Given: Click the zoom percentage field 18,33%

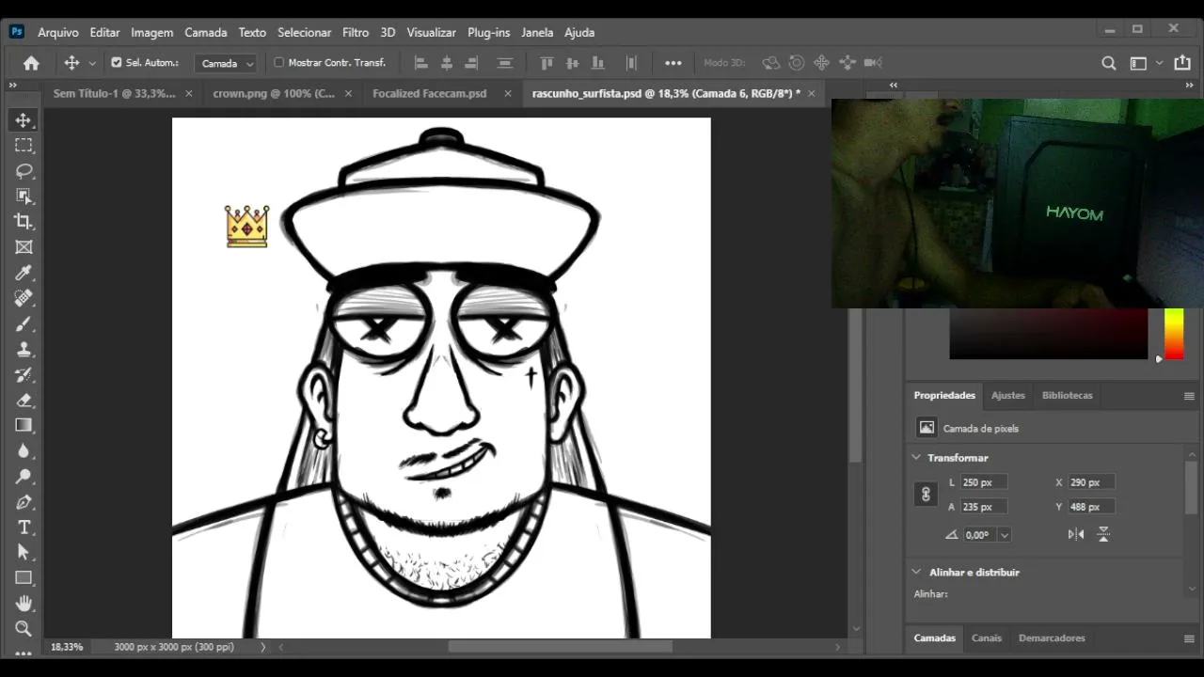Looking at the screenshot, I should (x=67, y=647).
